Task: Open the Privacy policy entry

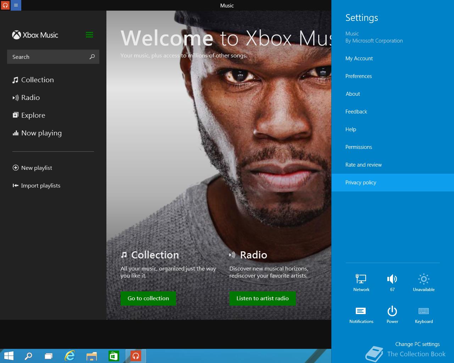Action: pyautogui.click(x=393, y=183)
